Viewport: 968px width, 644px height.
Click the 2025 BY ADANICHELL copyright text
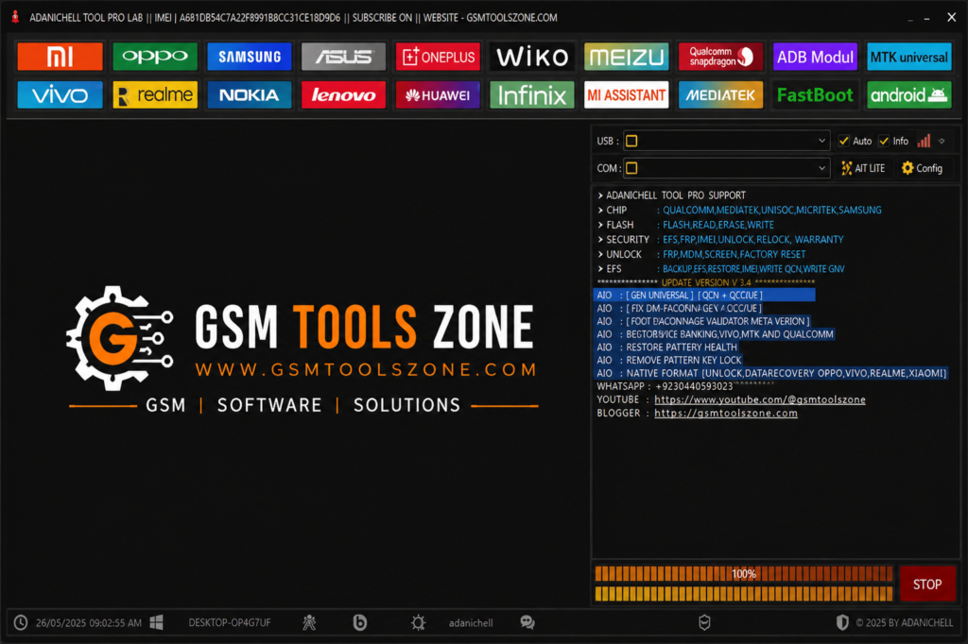click(x=905, y=623)
